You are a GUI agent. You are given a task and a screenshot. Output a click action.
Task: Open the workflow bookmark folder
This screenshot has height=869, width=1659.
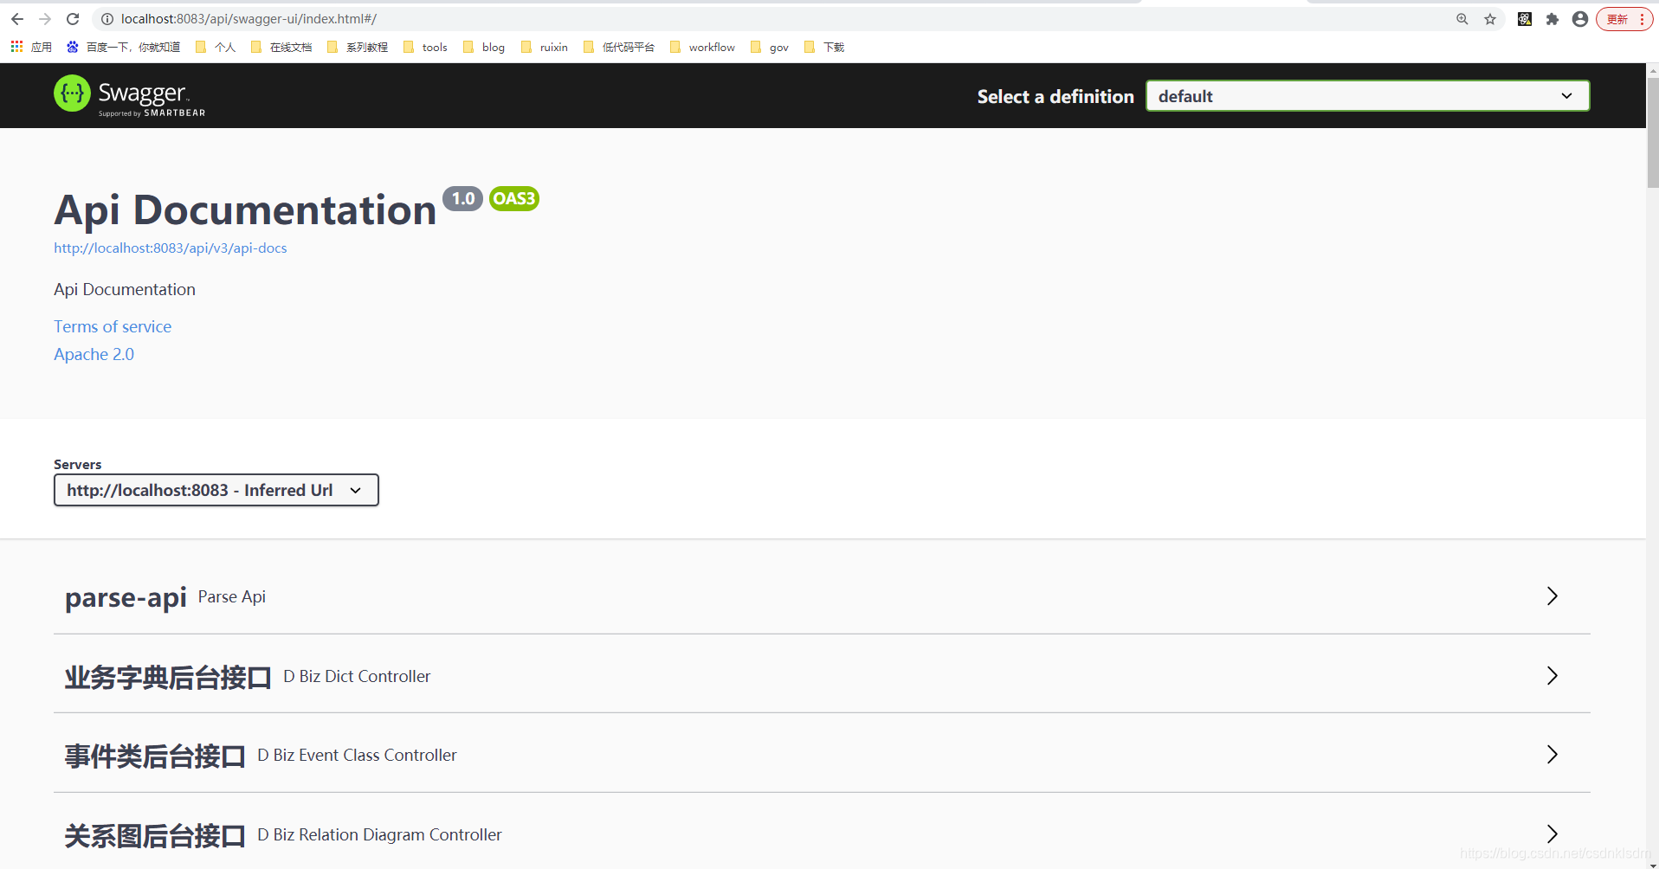click(702, 47)
